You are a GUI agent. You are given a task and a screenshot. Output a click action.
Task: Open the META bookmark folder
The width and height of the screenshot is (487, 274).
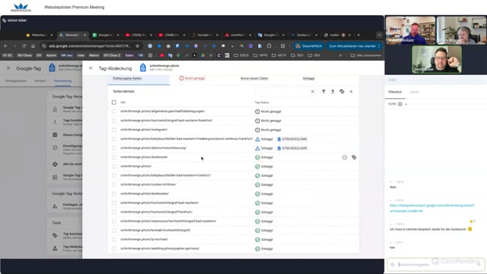click(279, 55)
